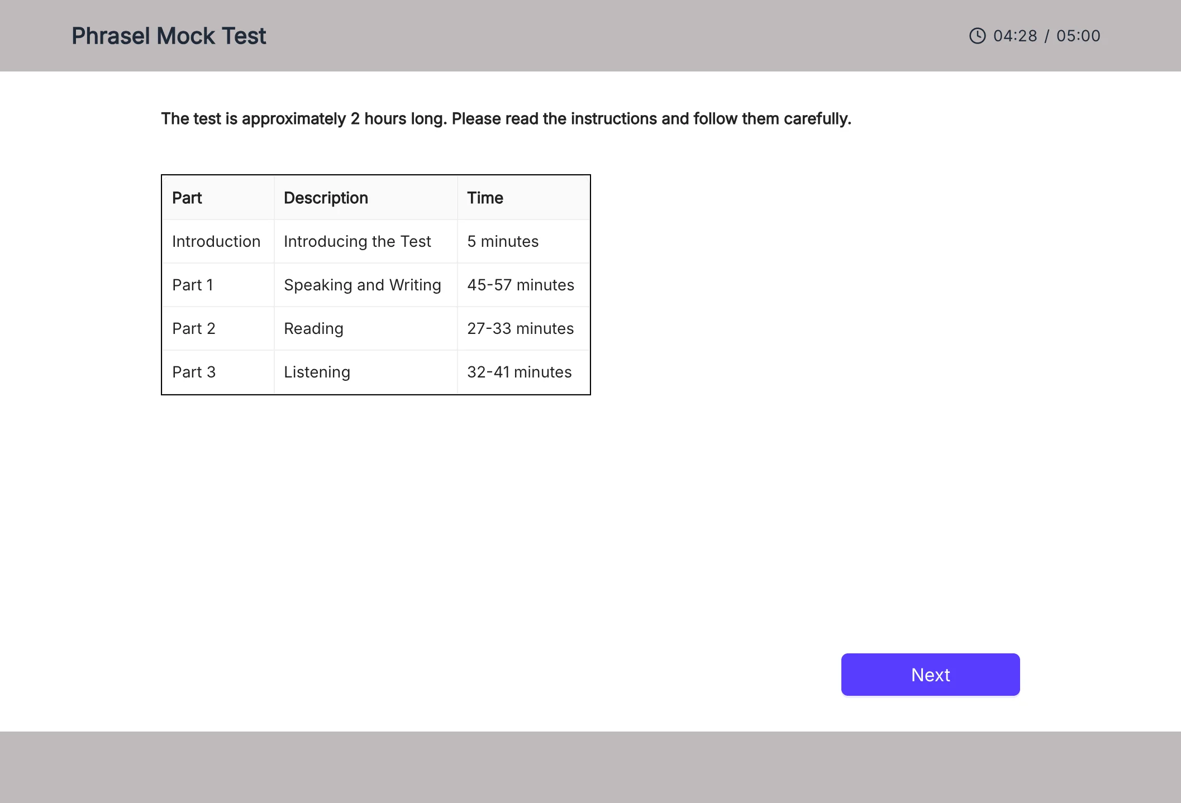
Task: Select the 'Part' column header
Action: click(218, 198)
